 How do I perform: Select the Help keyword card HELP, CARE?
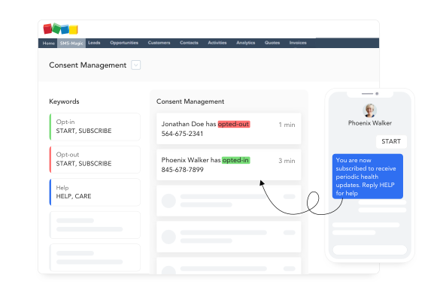(95, 192)
